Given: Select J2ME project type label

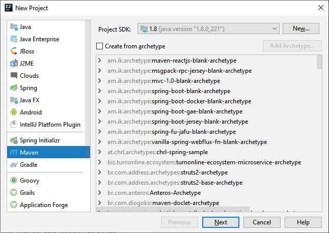Looking at the screenshot, I should (26, 63).
